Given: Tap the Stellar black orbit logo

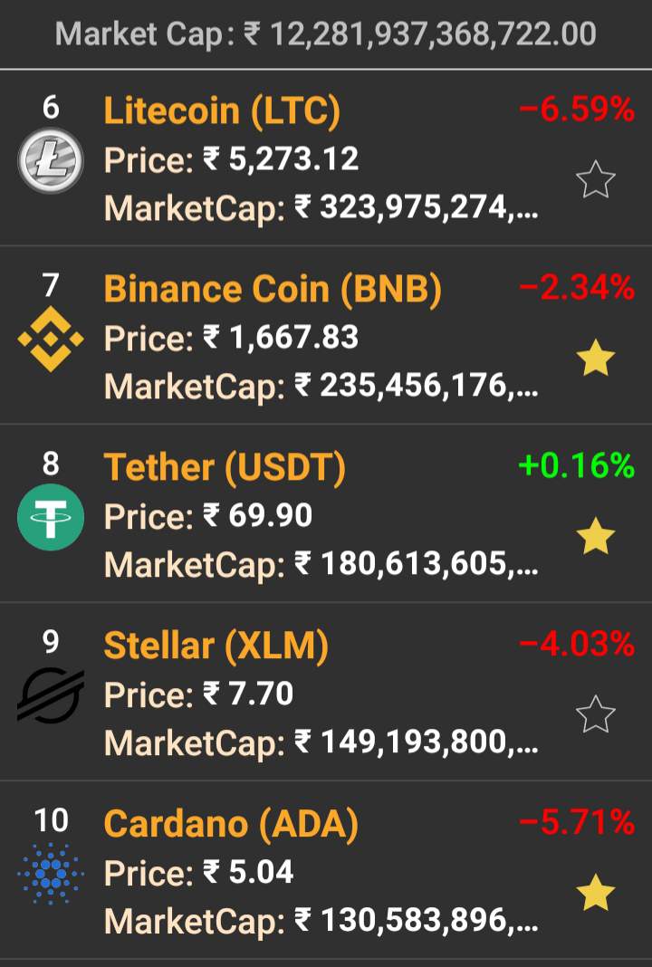Looking at the screenshot, I should coord(51,695).
